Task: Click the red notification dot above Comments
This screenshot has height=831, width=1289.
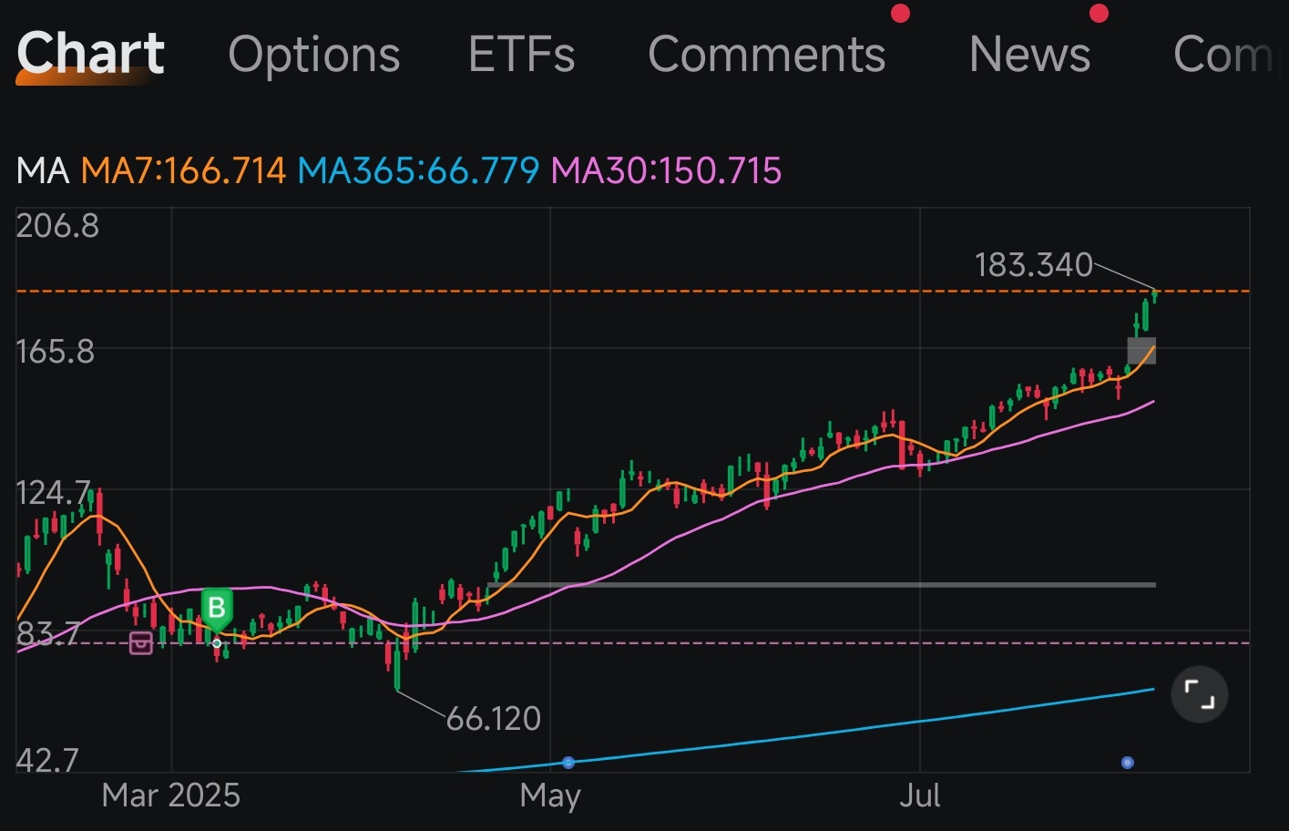Action: (x=900, y=13)
